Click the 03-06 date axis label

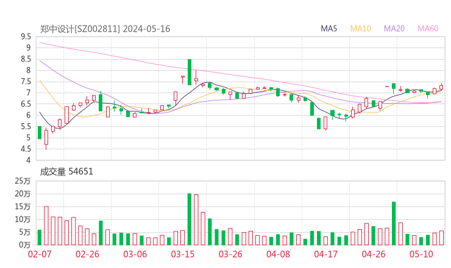click(x=135, y=254)
